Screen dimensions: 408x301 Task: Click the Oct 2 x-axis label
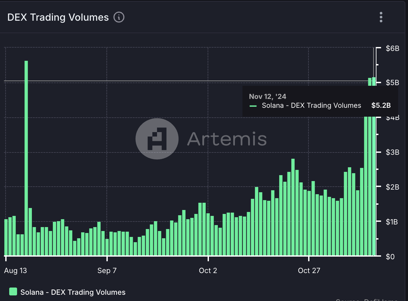208,271
